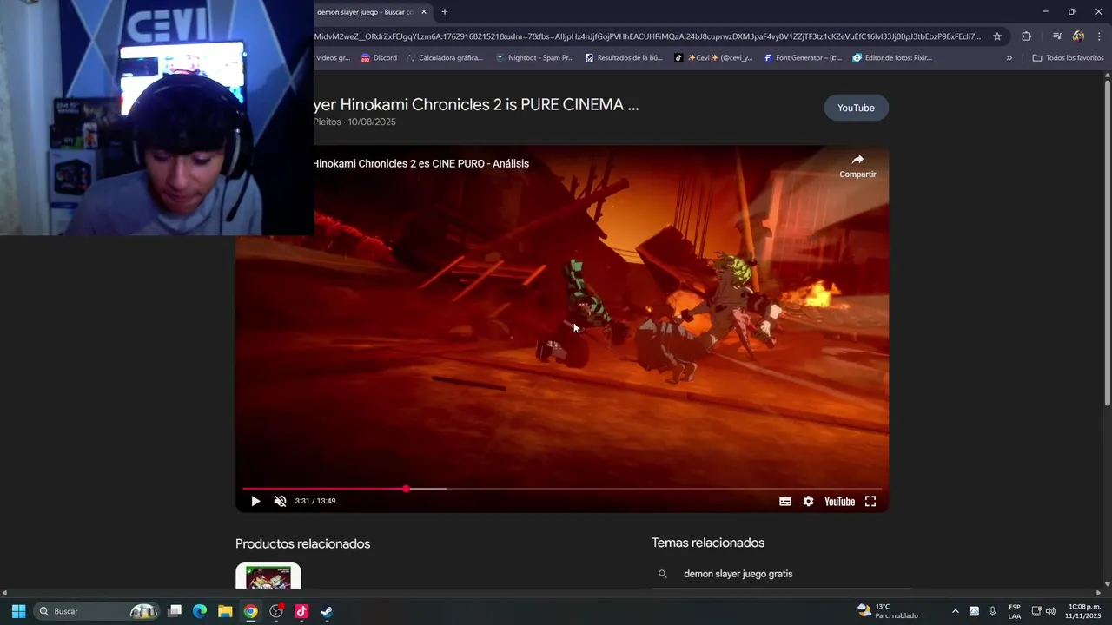Switch to Google Chrome on the taskbar

click(x=250, y=611)
